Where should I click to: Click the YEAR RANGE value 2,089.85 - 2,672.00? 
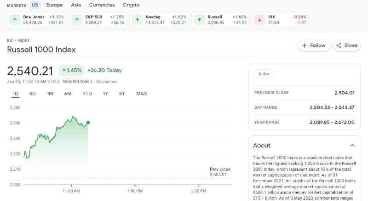[332, 122]
